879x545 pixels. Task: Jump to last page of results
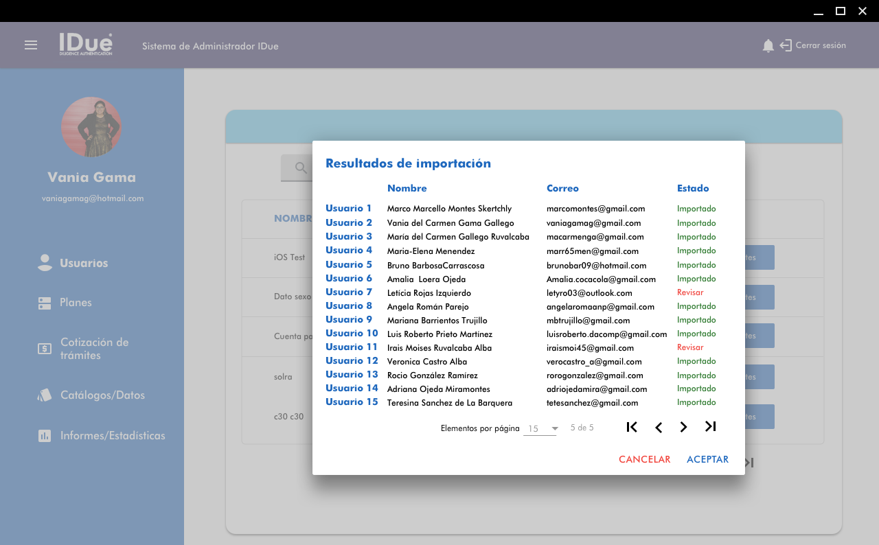click(710, 427)
